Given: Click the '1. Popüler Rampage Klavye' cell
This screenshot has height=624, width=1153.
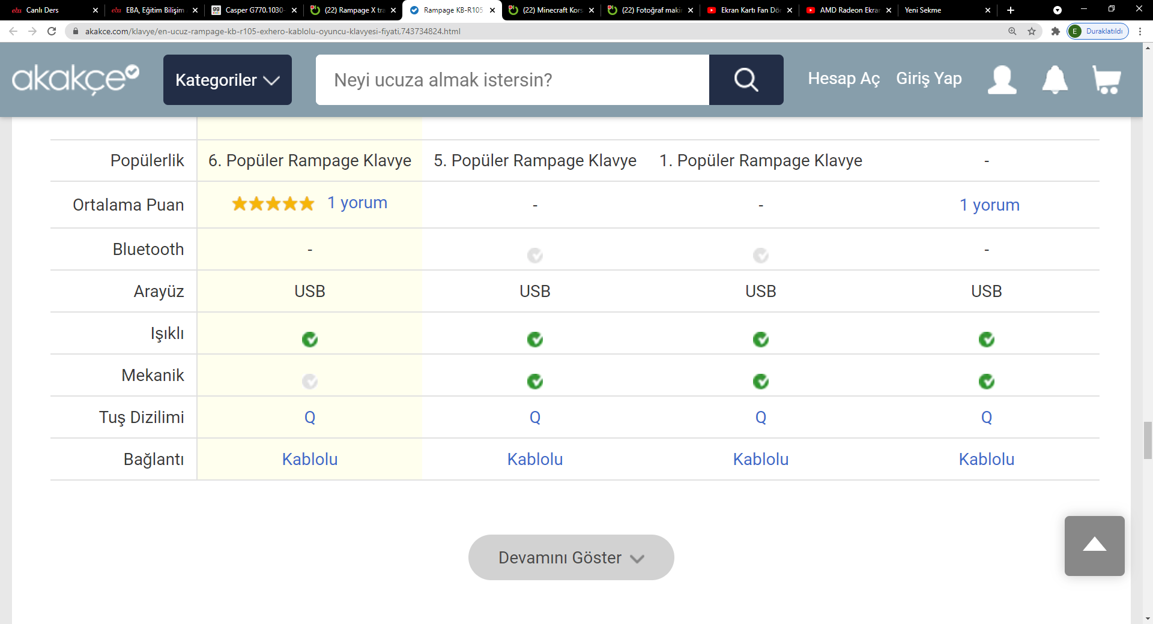Looking at the screenshot, I should (x=761, y=161).
